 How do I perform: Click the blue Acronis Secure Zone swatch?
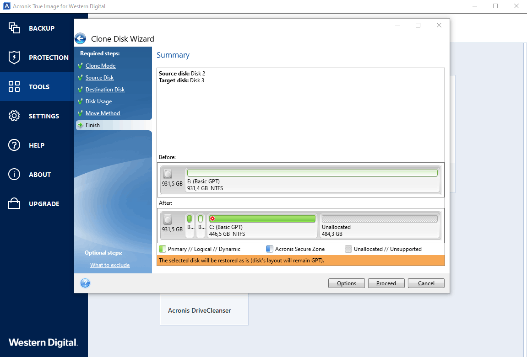[270, 249]
